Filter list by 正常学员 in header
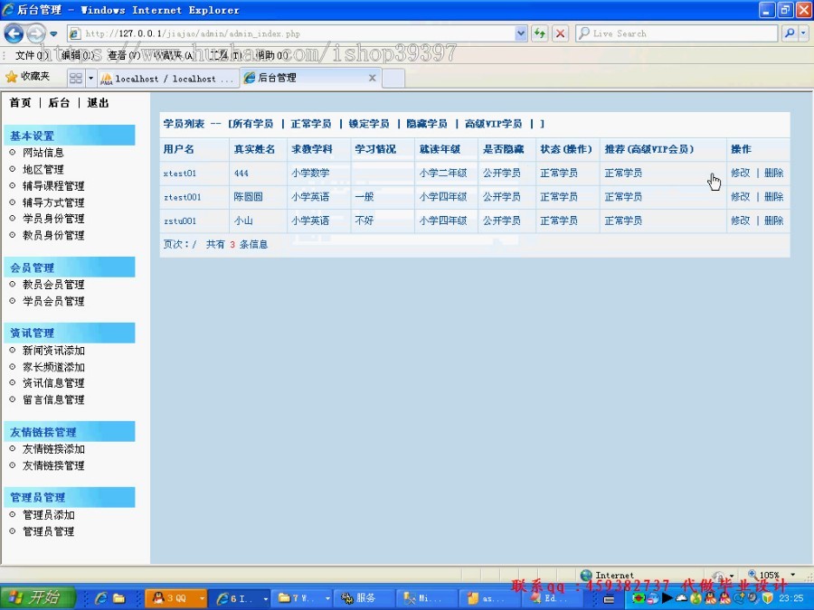Image resolution: width=814 pixels, height=610 pixels. pos(311,124)
